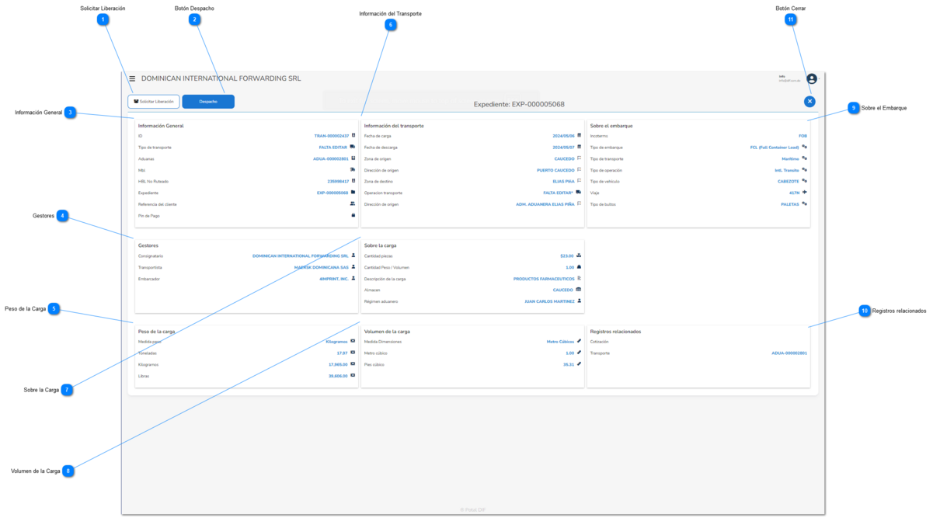The height and width of the screenshot is (518, 933).
Task: Click the person icon in Consignatario row
Action: point(353,256)
